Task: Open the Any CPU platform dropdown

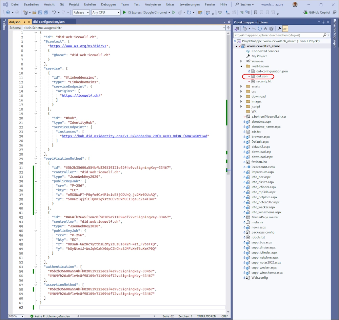Action: 106,13
